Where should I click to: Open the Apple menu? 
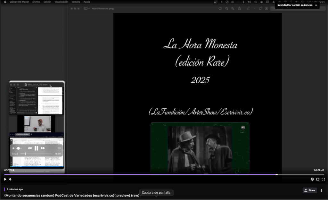click(5, 2)
